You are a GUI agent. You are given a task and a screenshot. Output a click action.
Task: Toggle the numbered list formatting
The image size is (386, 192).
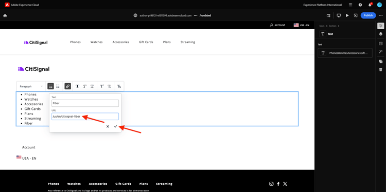click(58, 86)
